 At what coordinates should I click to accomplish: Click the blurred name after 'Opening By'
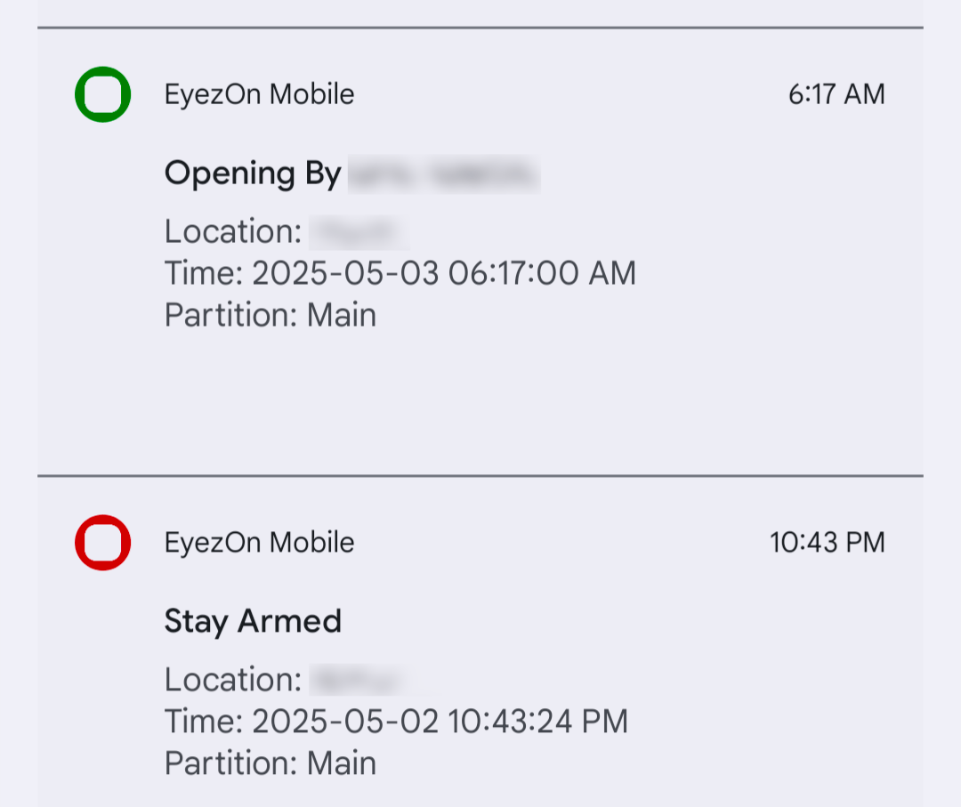coord(444,174)
